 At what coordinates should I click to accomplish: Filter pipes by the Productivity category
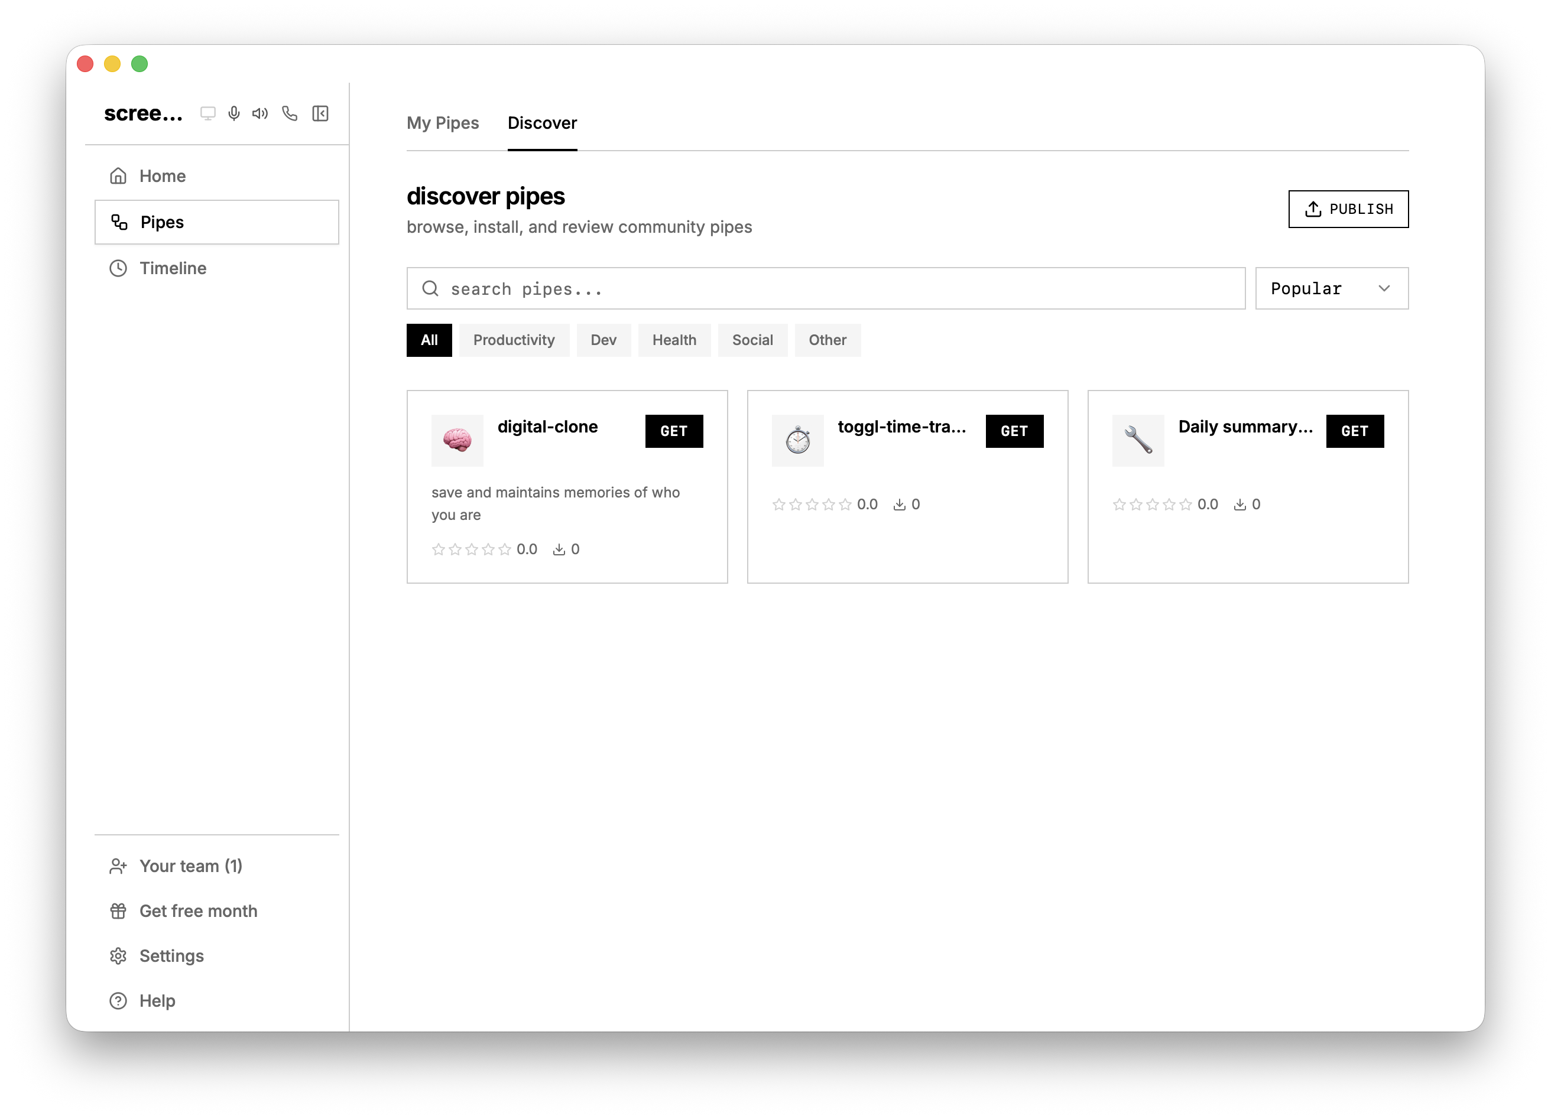(x=514, y=340)
